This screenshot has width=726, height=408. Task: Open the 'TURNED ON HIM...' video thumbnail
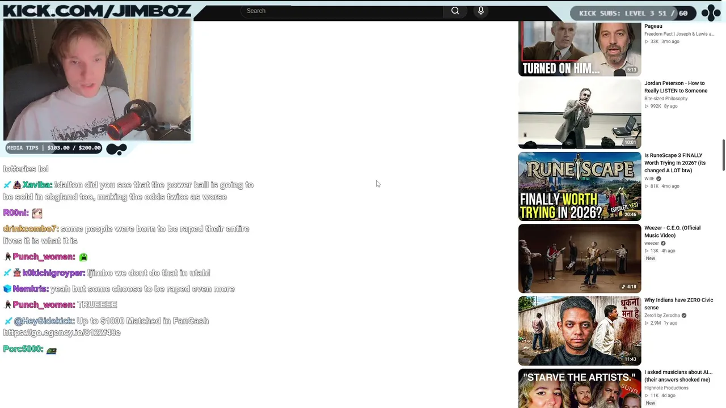coord(580,49)
